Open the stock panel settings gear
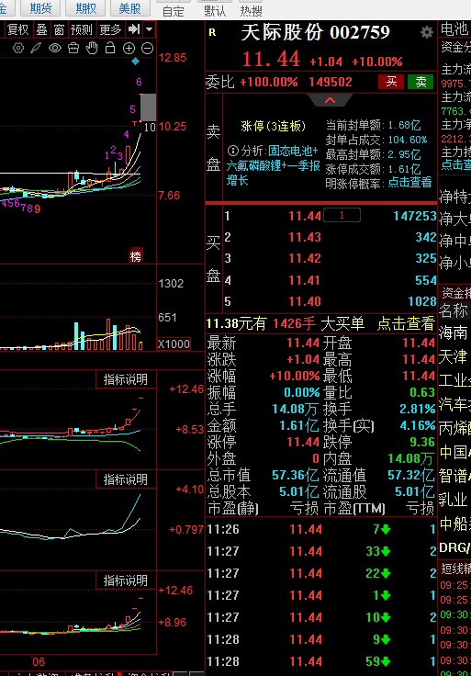This screenshot has width=471, height=676. point(427,32)
